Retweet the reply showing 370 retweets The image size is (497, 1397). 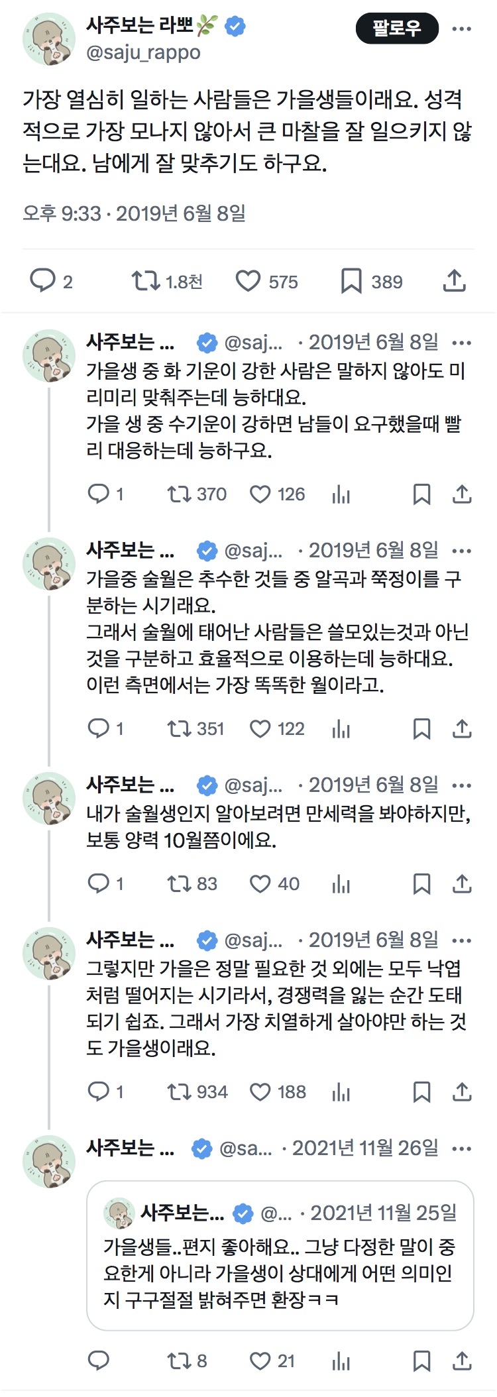click(x=197, y=494)
